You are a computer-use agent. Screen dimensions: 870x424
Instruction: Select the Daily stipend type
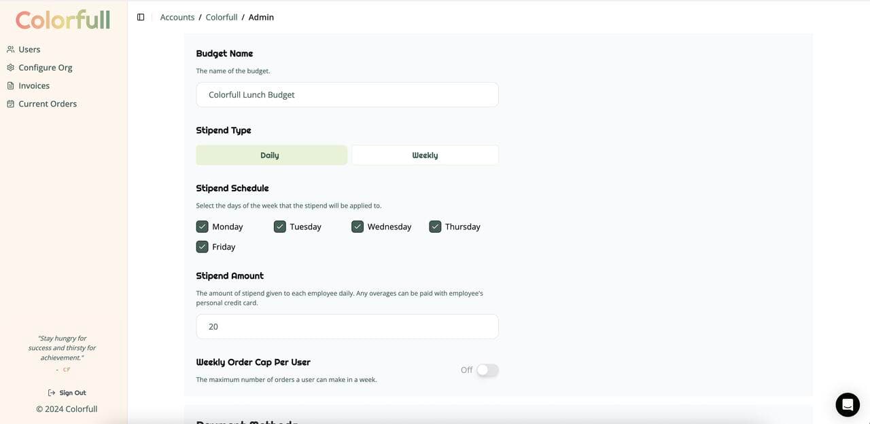coord(271,155)
